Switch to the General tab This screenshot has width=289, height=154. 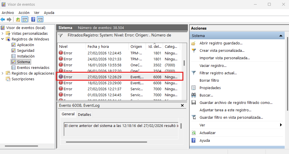tap(68, 114)
